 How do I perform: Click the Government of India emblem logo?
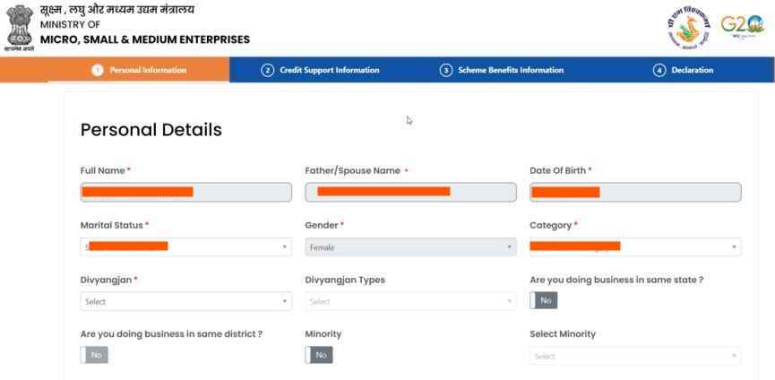tap(20, 28)
